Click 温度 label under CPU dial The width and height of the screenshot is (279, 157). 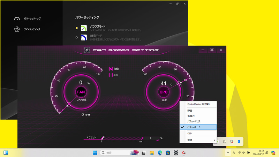(x=164, y=100)
